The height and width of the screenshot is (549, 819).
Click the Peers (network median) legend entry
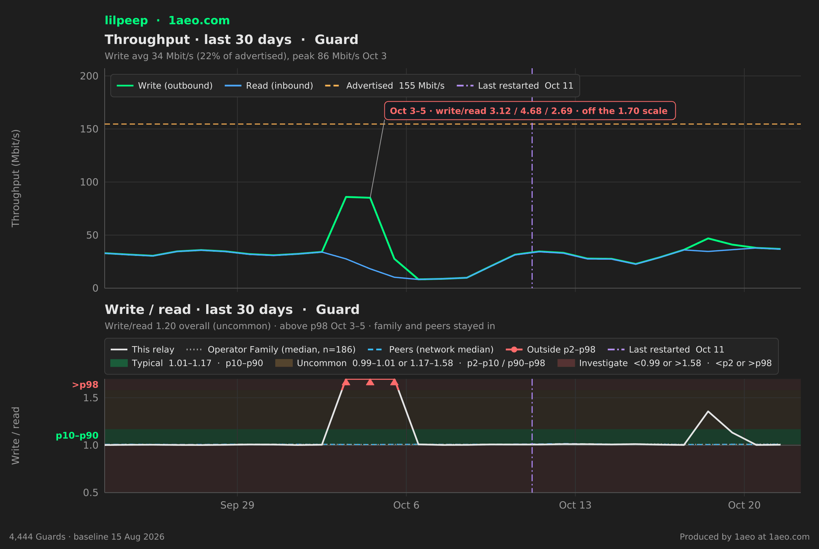[x=431, y=350]
